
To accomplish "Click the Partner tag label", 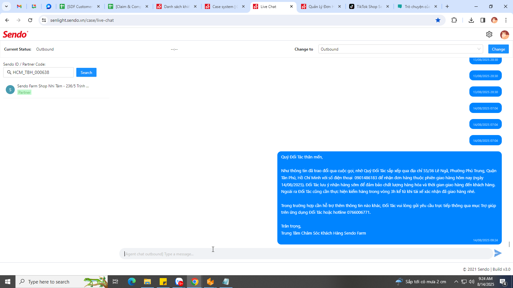I will 24,92.
